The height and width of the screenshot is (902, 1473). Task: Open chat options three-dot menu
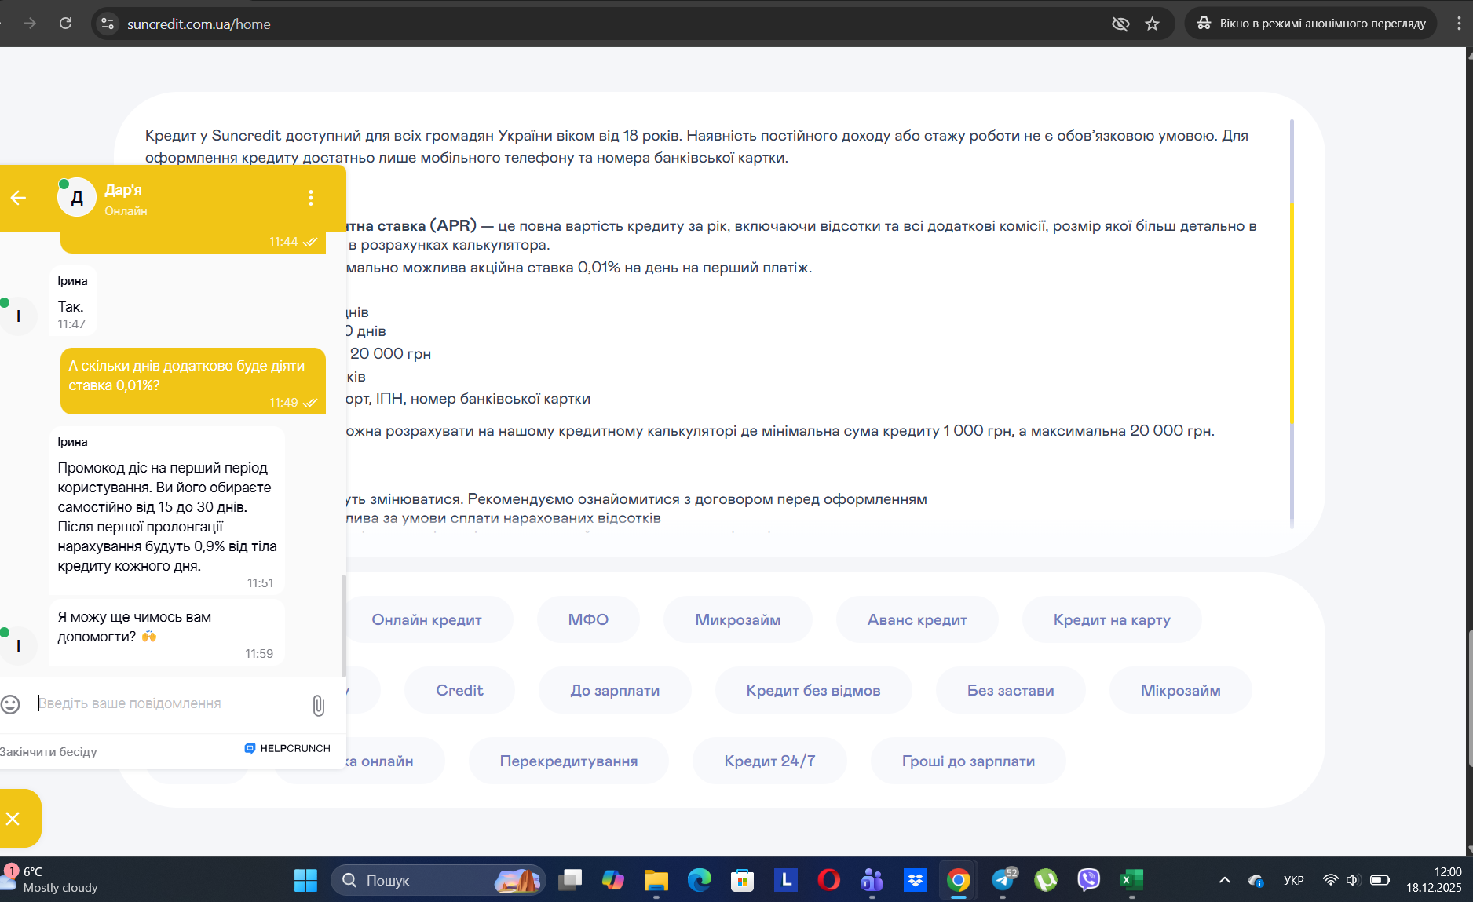[x=311, y=198]
